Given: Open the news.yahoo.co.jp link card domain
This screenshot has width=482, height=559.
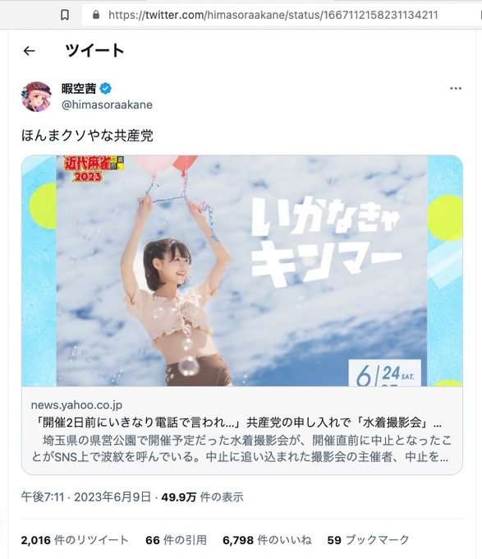Looking at the screenshot, I should pyautogui.click(x=76, y=405).
